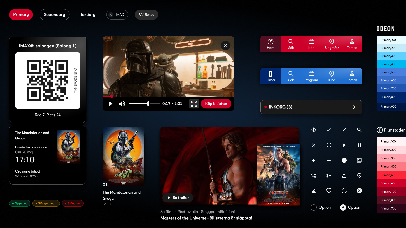Play the video using the player controls
The image size is (406, 228).
[x=111, y=104]
